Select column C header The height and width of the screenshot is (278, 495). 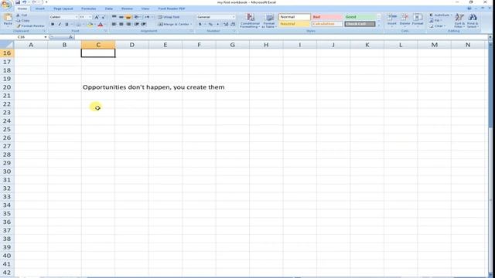coord(98,45)
